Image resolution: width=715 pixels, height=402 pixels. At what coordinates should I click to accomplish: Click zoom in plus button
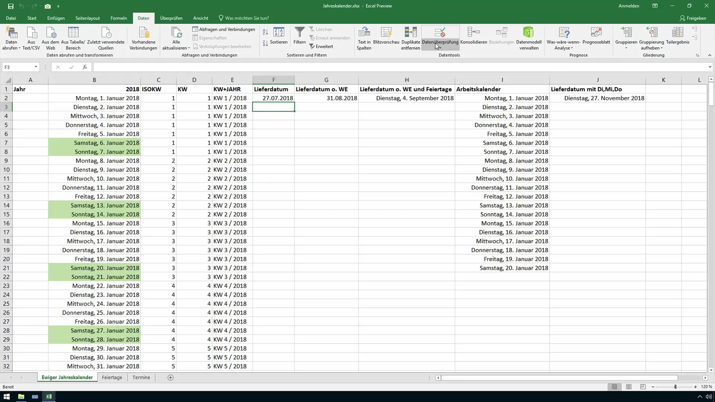695,387
